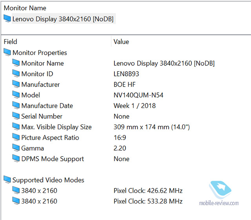Click the BOE HF value
The image size is (251, 220).
pos(125,85)
